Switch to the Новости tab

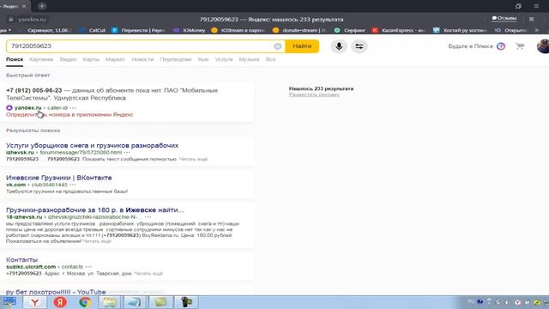142,59
